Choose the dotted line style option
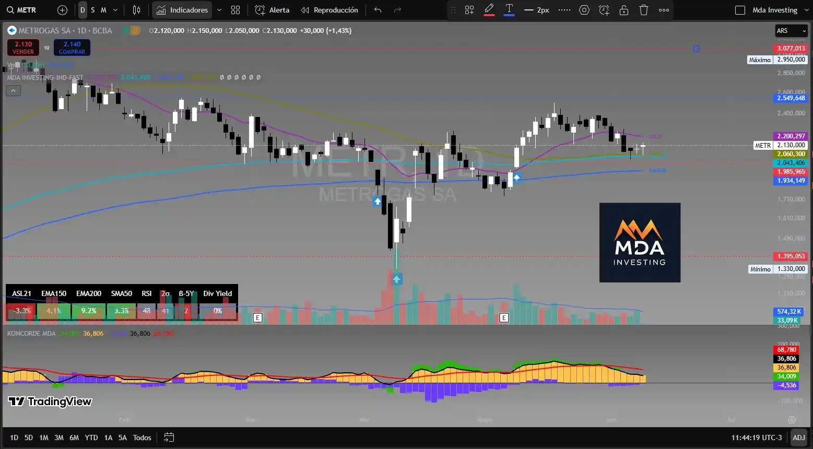The image size is (813, 449). [564, 10]
